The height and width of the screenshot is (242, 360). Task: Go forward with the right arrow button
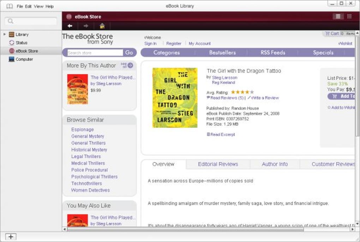[x=86, y=26]
